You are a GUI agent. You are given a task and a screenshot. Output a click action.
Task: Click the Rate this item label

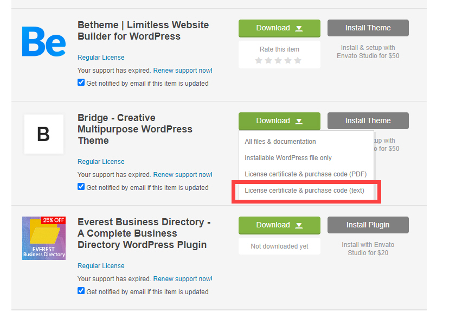[279, 49]
